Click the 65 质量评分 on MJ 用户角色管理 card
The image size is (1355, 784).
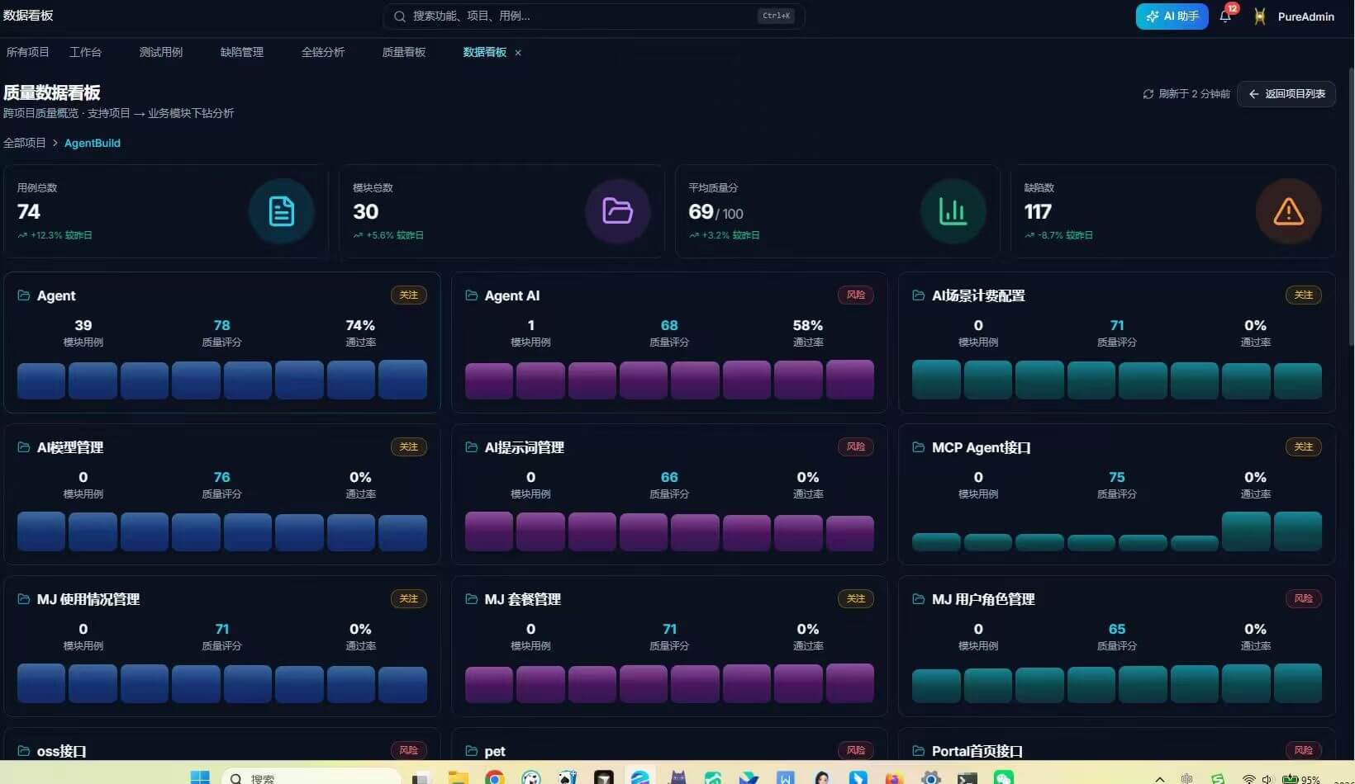[x=1117, y=629]
